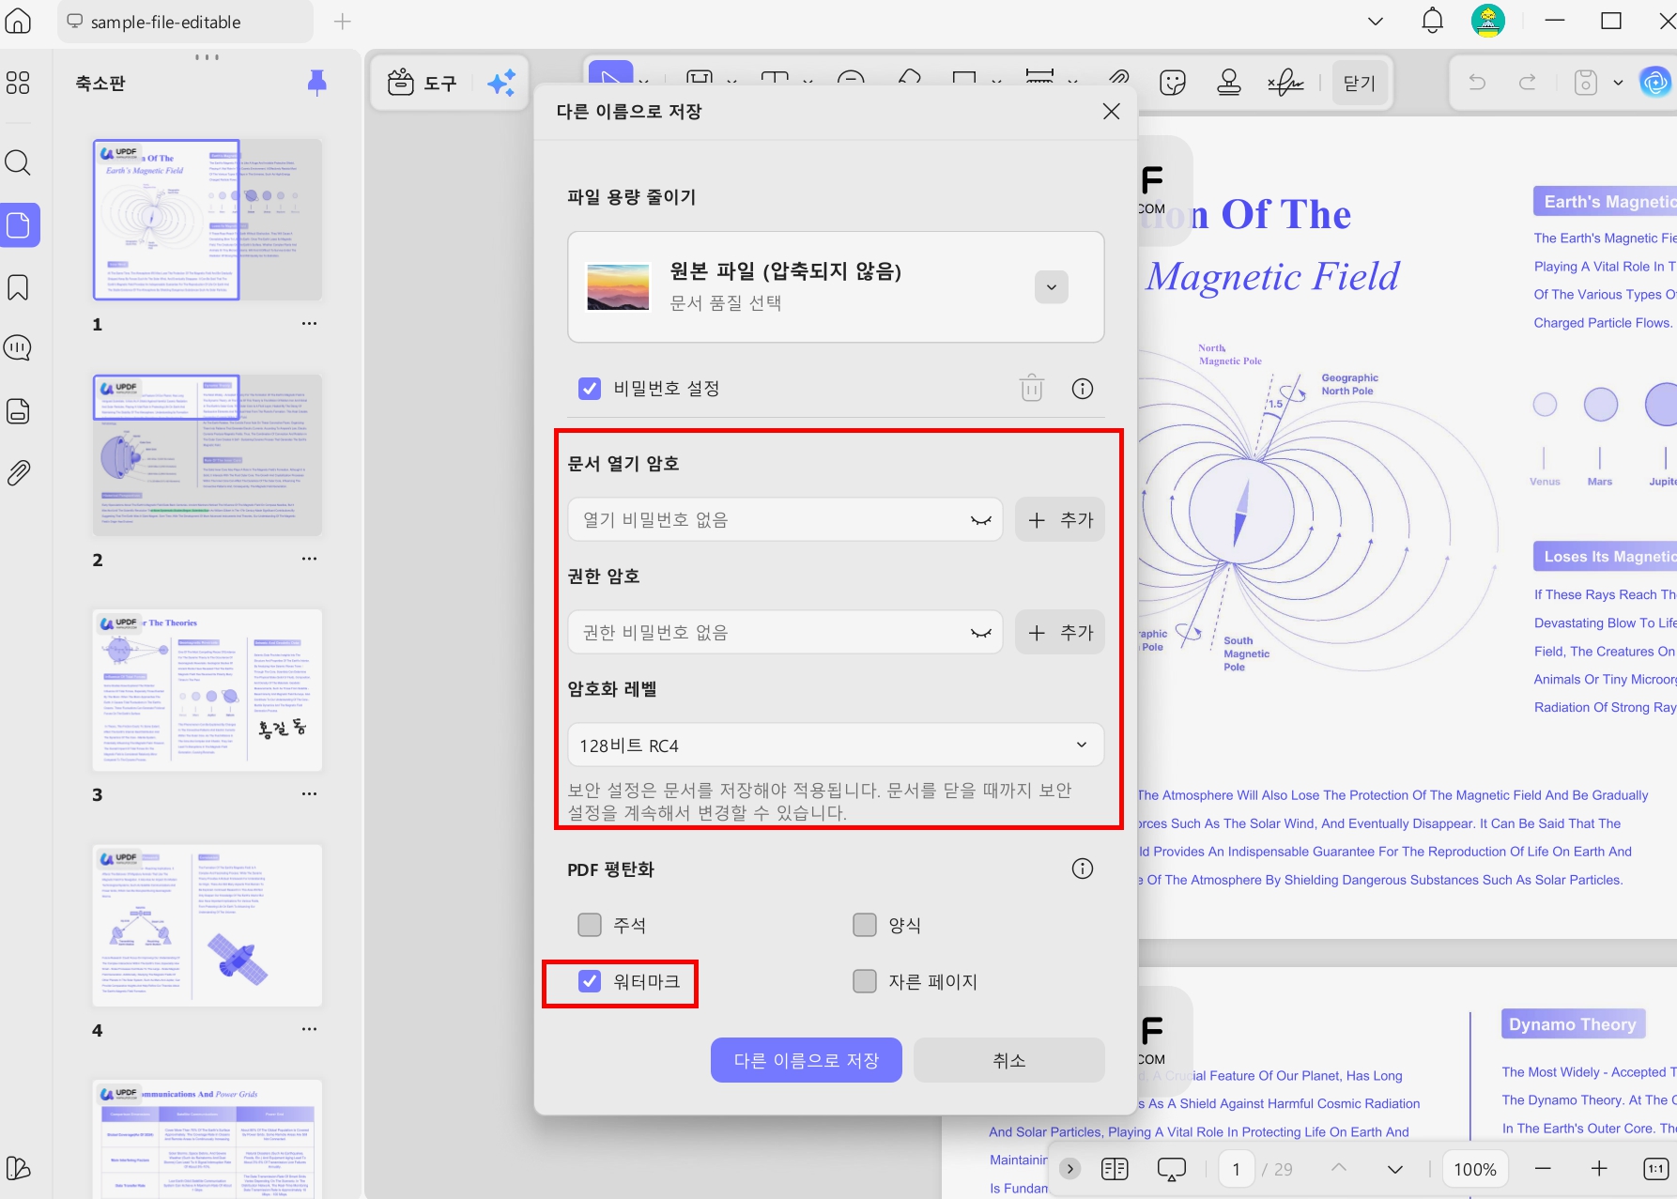
Task: Delete password settings with trash icon
Action: click(x=1032, y=388)
